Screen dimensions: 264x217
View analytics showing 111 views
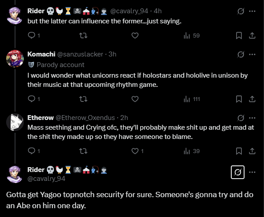[x=191, y=99]
